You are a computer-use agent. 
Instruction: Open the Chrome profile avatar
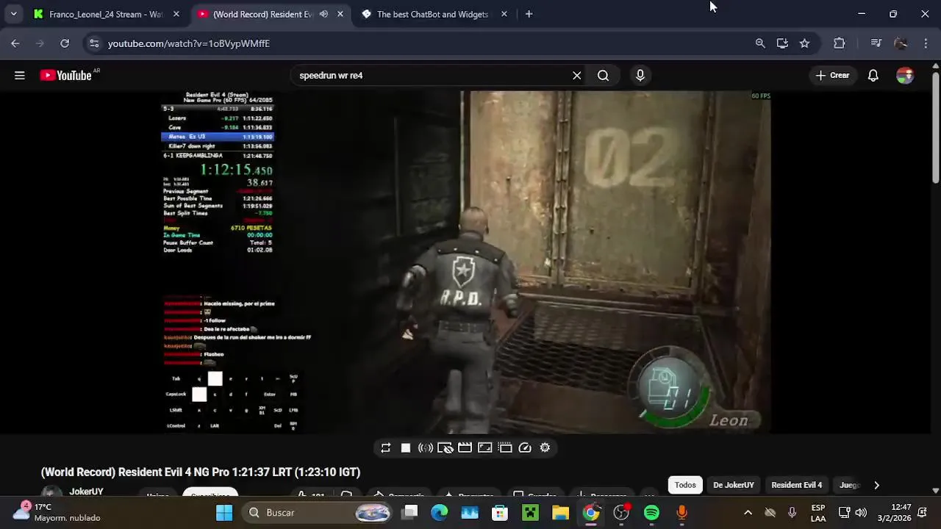point(901,43)
